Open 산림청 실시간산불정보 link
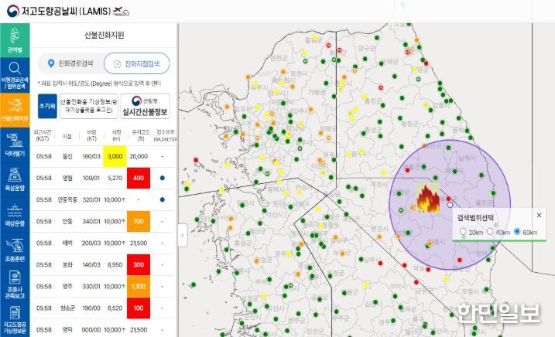Viewport: 555px width, 337px height. (x=145, y=106)
